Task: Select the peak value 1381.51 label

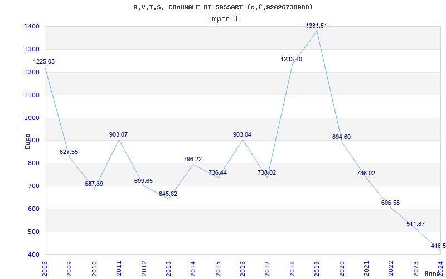Action: [x=316, y=26]
